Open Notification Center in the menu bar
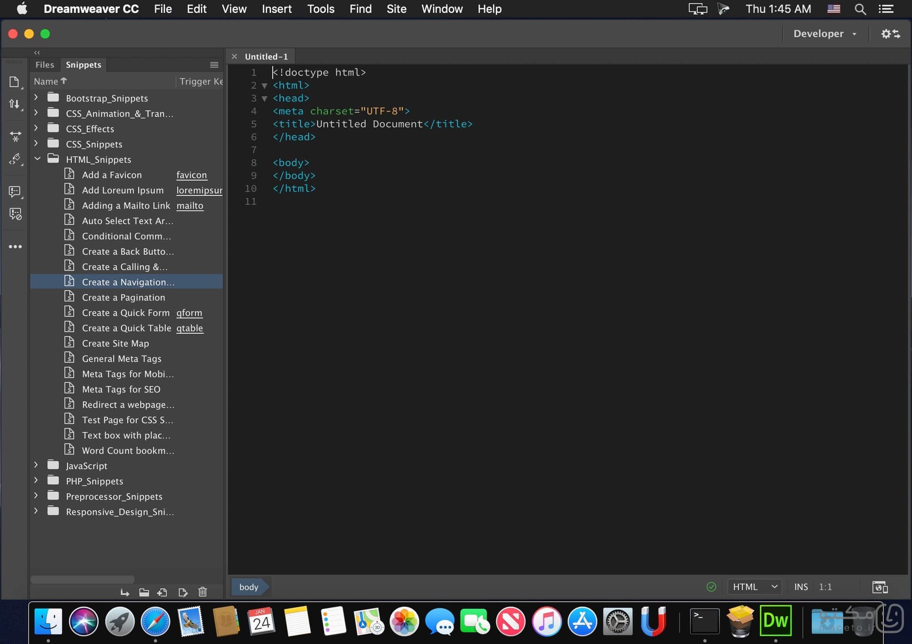 [886, 9]
